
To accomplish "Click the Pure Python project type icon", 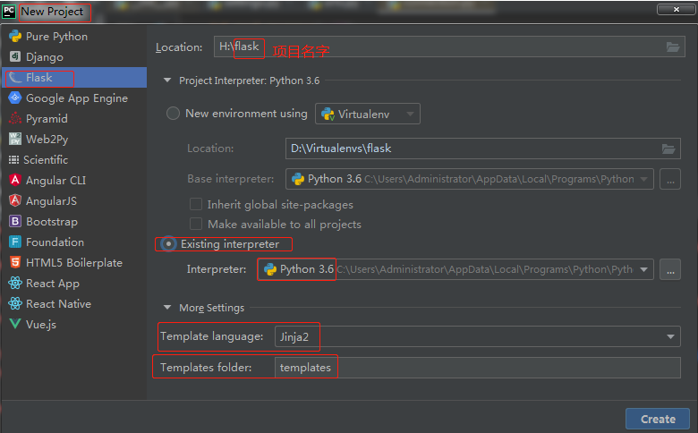I will pos(15,36).
